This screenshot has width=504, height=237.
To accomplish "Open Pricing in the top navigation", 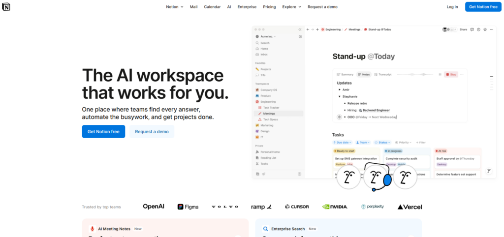I will (x=269, y=7).
